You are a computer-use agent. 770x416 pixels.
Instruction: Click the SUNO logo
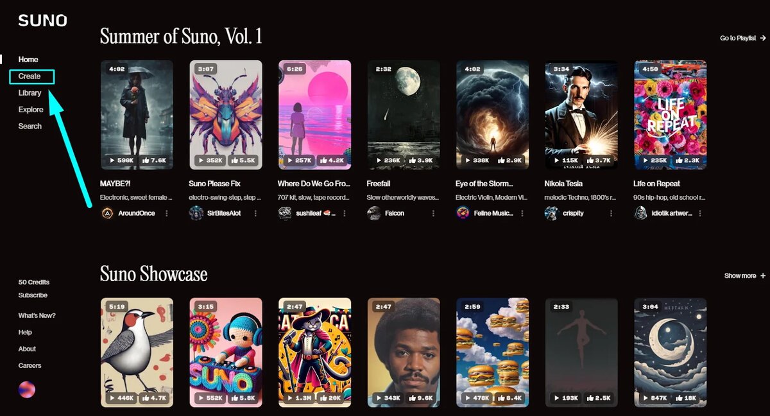(x=42, y=21)
